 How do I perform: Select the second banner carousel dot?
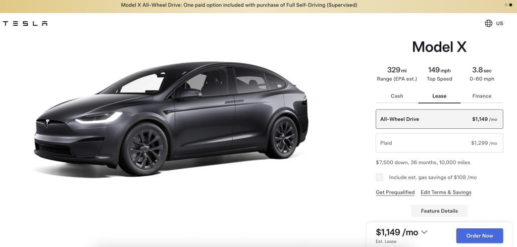(x=511, y=5)
